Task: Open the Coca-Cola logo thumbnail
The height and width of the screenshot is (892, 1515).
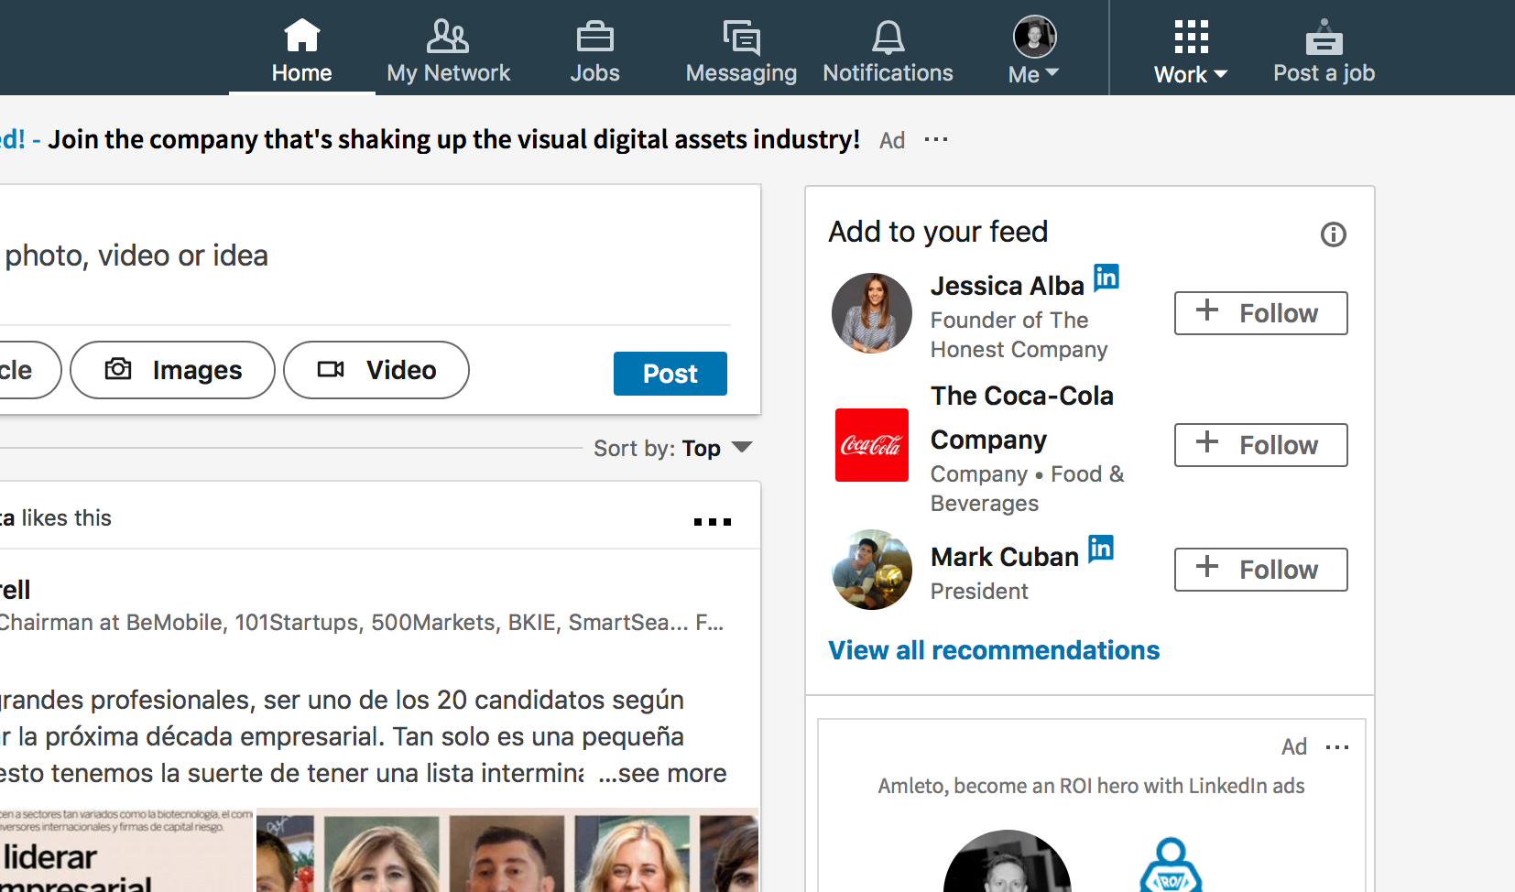Action: [x=872, y=445]
